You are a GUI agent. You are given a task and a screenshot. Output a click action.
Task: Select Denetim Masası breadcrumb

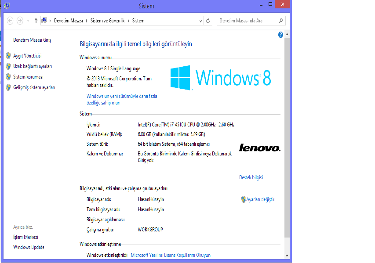69,21
